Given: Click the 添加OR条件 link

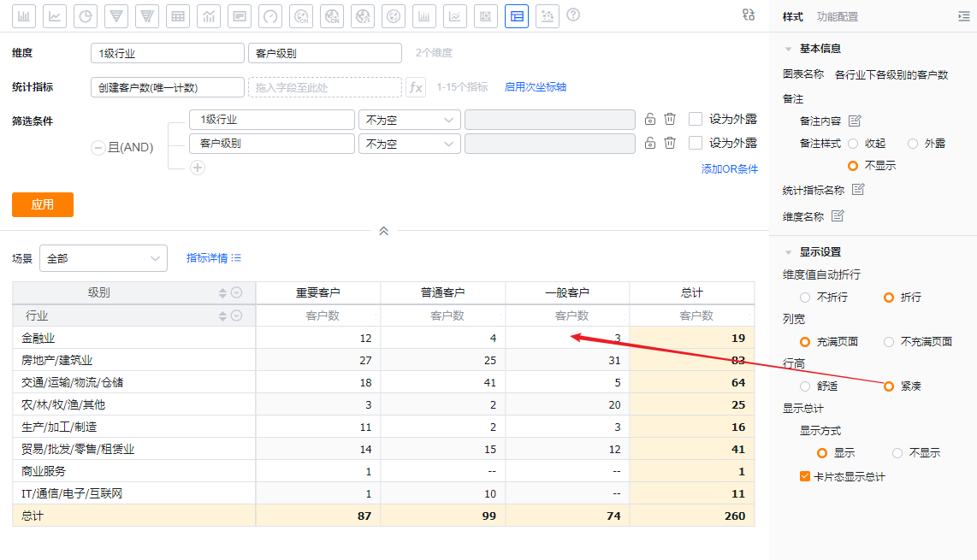Looking at the screenshot, I should point(730,169).
